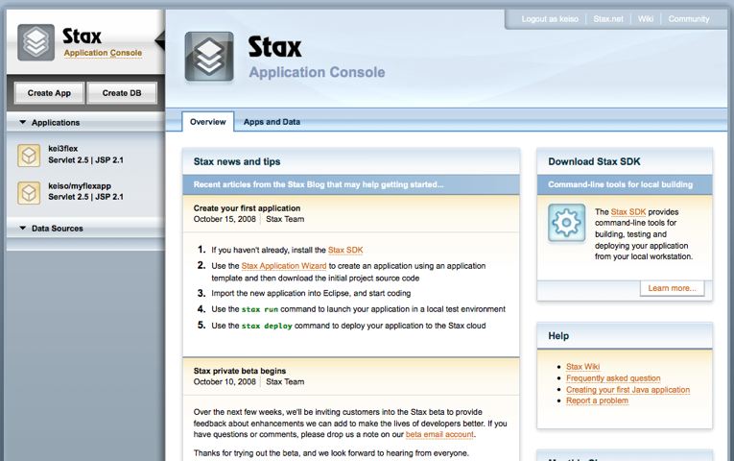
Task: Click the Learn more button
Action: point(672,288)
